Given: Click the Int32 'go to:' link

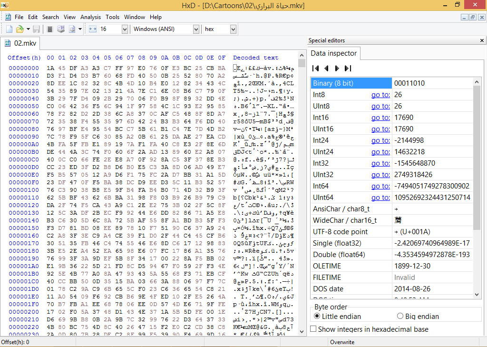Looking at the screenshot, I should (x=380, y=163).
